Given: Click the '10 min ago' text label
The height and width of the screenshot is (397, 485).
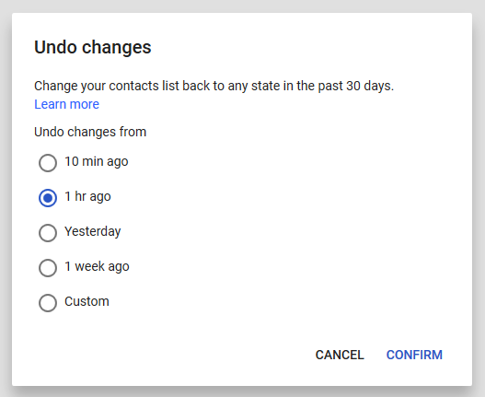Looking at the screenshot, I should click(x=97, y=161).
